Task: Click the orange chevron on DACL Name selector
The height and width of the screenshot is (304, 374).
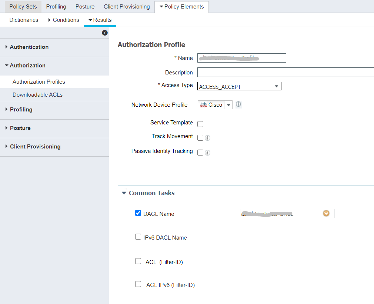Action: tap(326, 213)
